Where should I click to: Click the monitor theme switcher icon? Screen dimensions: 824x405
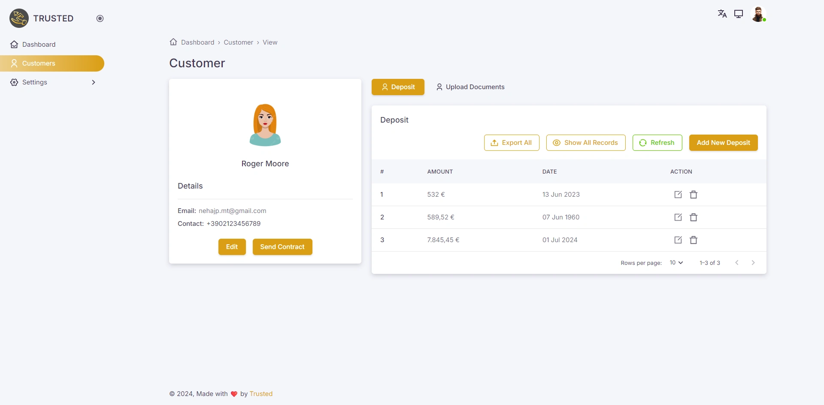click(x=739, y=14)
